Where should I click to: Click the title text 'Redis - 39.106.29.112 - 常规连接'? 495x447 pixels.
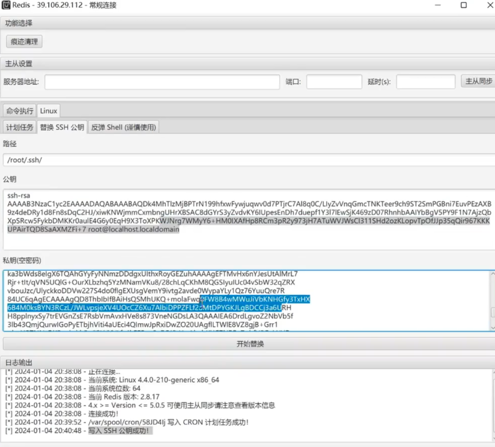(64, 5)
